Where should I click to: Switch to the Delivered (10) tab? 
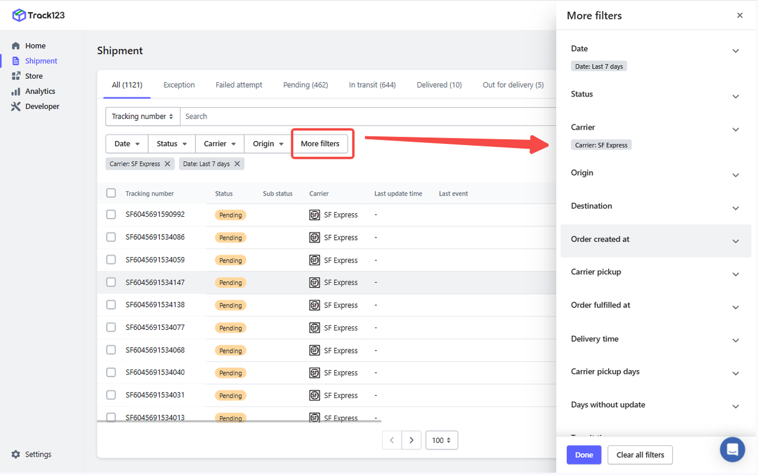coord(439,85)
